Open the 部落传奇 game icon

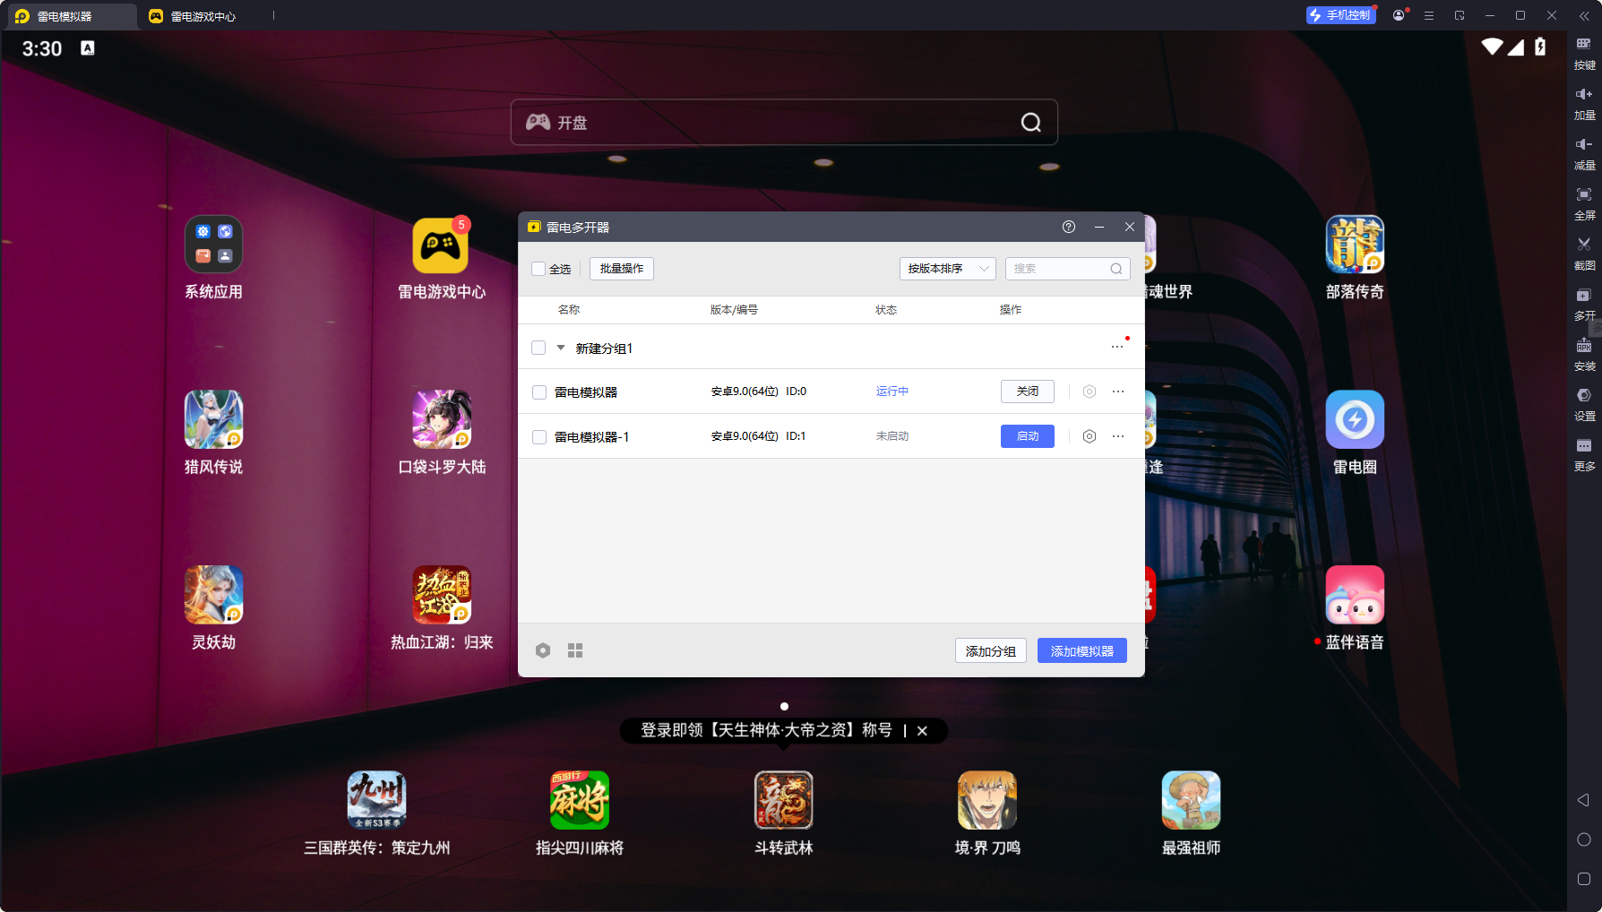click(1355, 245)
